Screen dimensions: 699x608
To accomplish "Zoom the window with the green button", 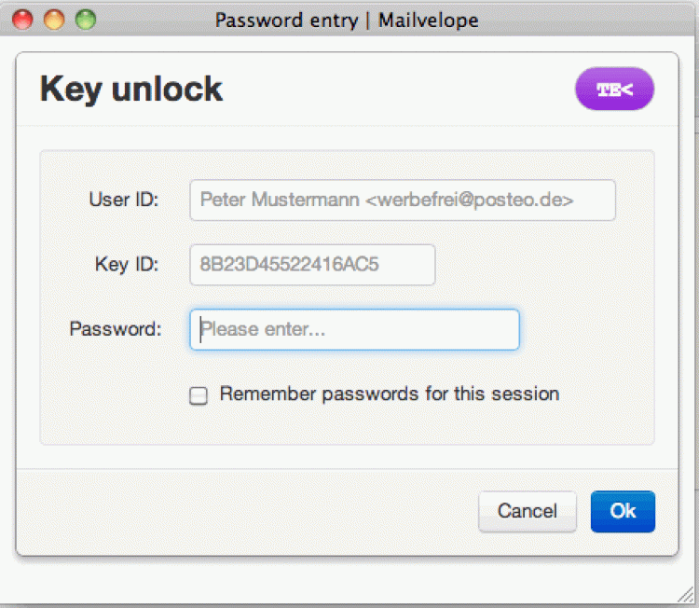I will pos(86,20).
